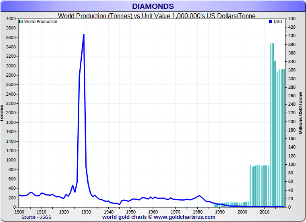Click the DIAMONDS chart title
This screenshot has width=306, height=222.
point(153,6)
